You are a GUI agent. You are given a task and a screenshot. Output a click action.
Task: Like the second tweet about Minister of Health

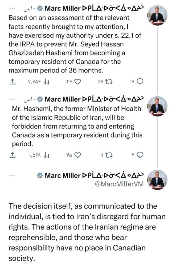coord(73,155)
